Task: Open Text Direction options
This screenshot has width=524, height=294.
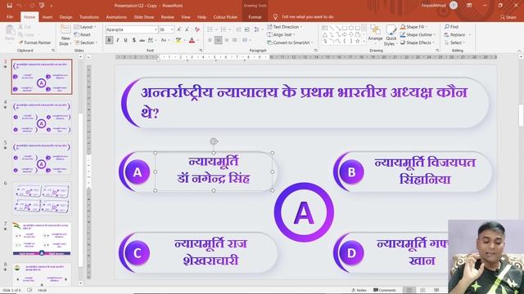Action: (x=285, y=27)
